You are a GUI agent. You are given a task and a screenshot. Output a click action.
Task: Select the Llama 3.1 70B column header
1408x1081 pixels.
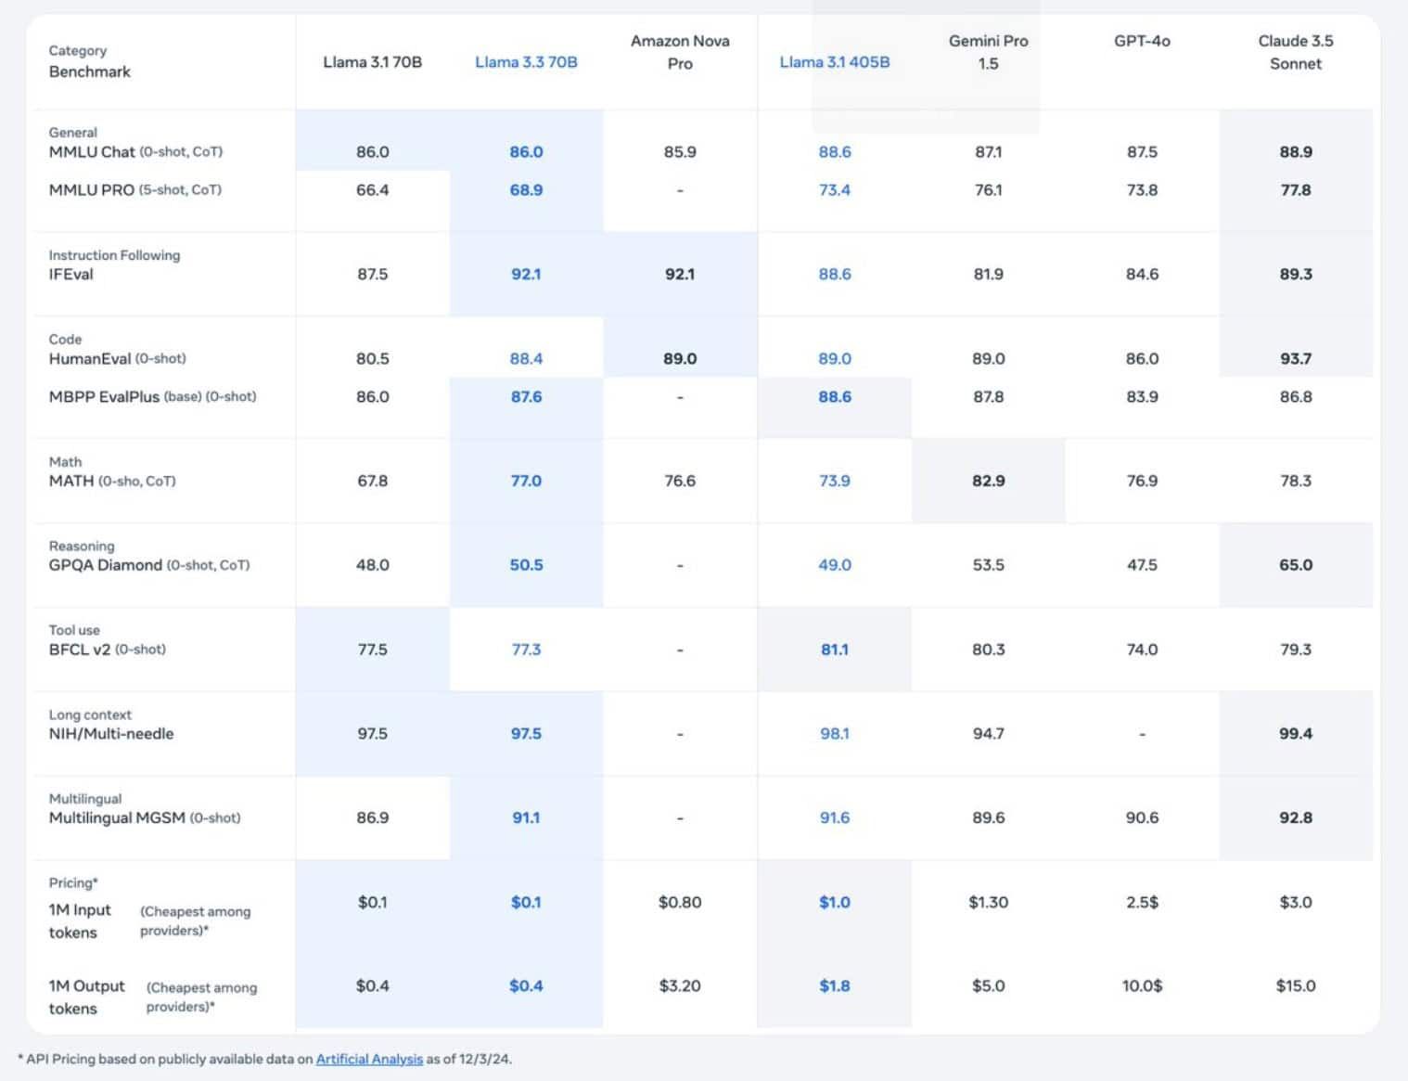tap(372, 62)
